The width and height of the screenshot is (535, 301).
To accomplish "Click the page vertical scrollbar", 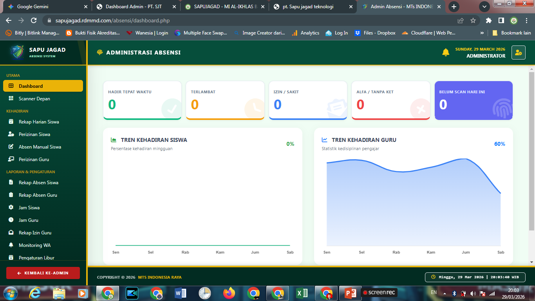I will (531, 151).
